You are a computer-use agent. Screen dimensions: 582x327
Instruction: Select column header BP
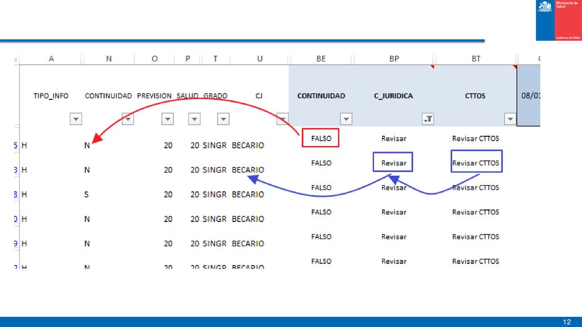click(394, 58)
